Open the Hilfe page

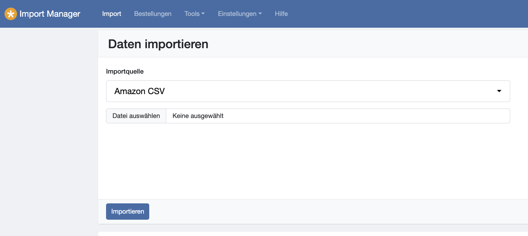[281, 14]
